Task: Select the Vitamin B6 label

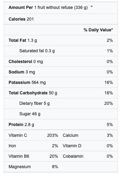Action: [x=19, y=156]
